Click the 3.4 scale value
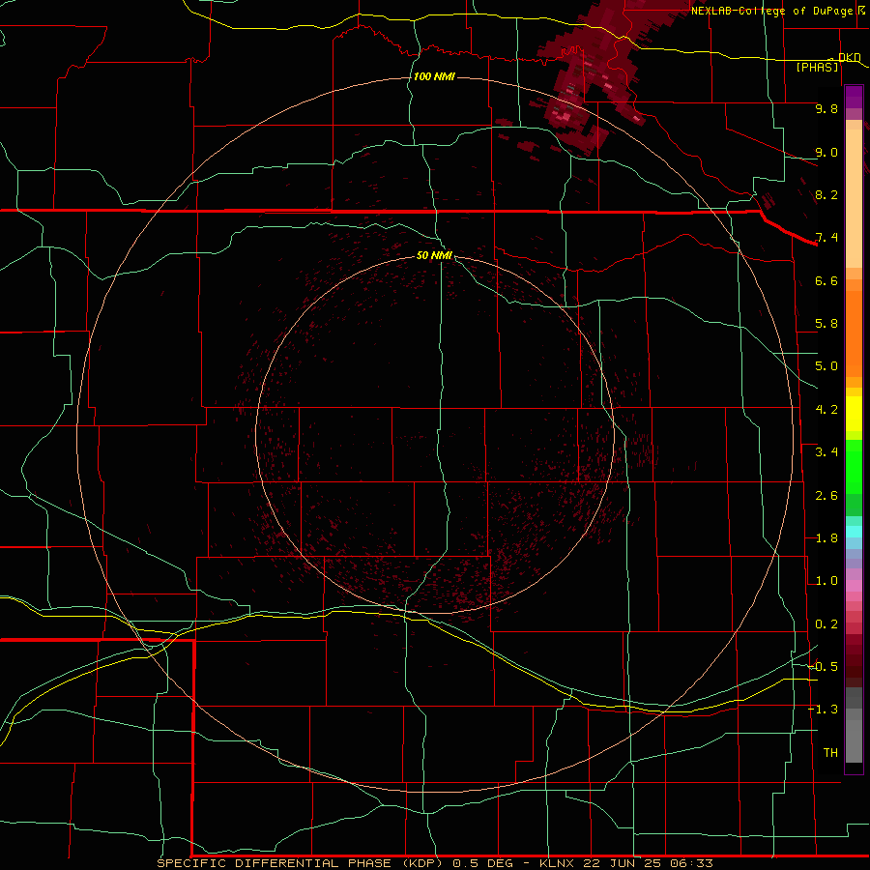Viewport: 870px width, 870px height. tap(826, 452)
